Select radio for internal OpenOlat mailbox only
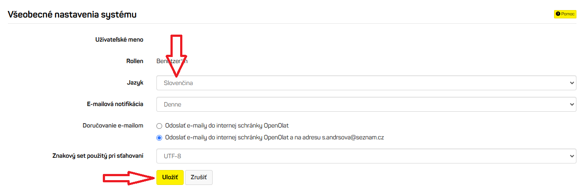 tap(159, 126)
